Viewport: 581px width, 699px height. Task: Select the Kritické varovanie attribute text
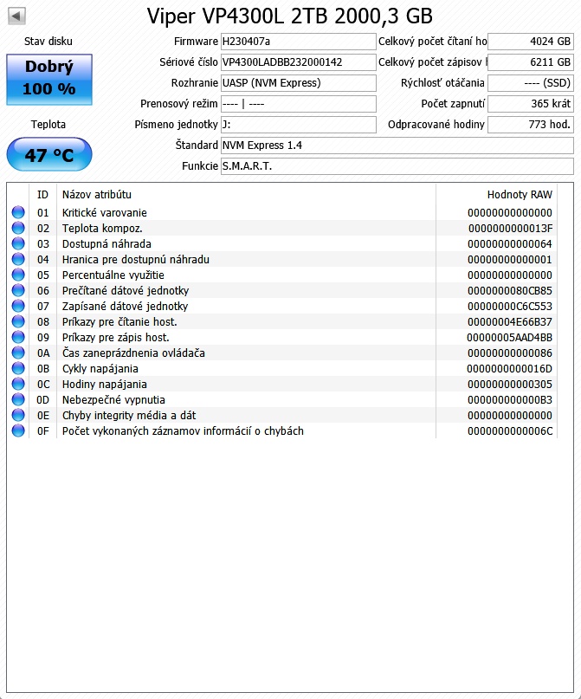pos(104,212)
